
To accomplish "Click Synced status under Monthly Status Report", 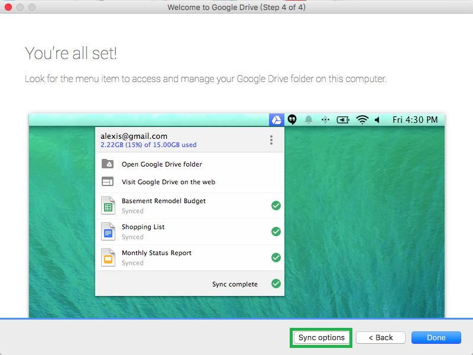I will click(132, 263).
